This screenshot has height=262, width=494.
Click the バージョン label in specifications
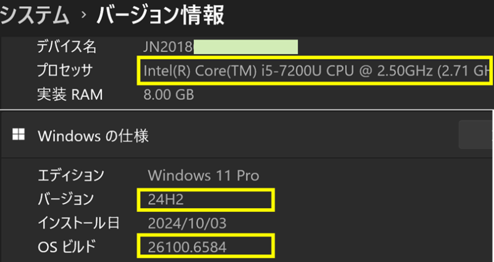(x=66, y=199)
